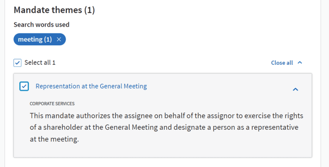Viewport: 329px width, 167px height.
Task: Remove the meeting search word chip
Action: (59, 40)
